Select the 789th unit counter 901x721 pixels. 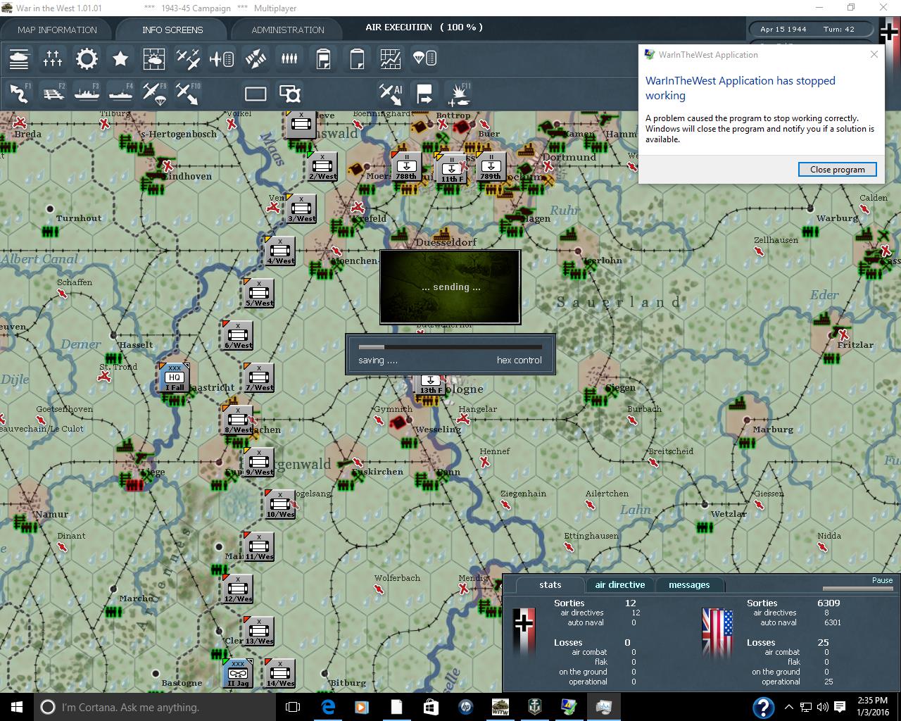(x=491, y=166)
